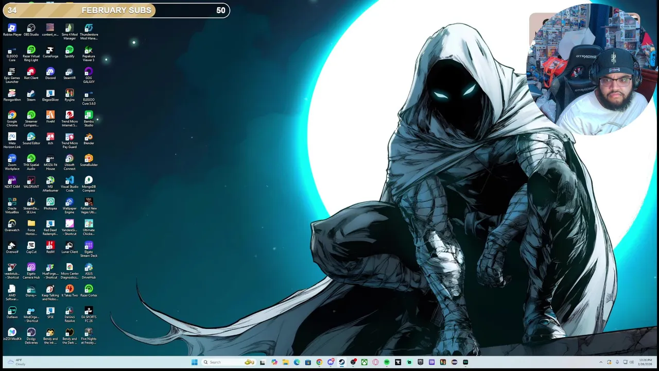The width and height of the screenshot is (659, 371).
Task: Open GOG GALAXY desktop shortcut
Action: click(89, 75)
